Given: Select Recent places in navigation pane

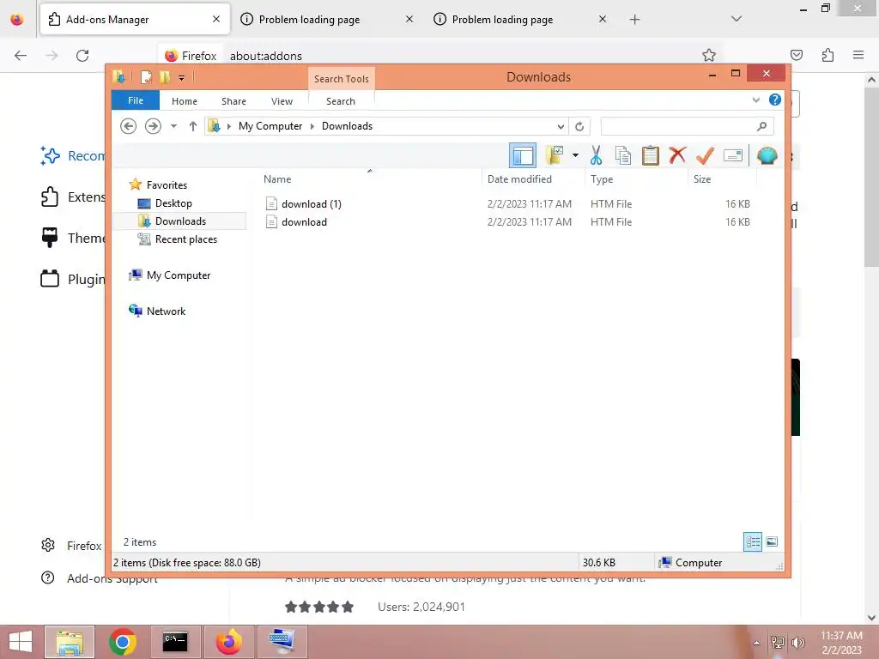Looking at the screenshot, I should click(x=186, y=239).
